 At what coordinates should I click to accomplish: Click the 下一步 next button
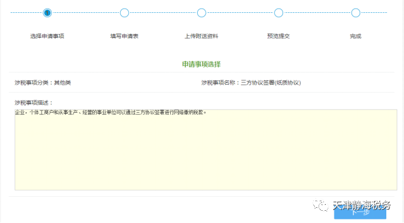(360, 213)
